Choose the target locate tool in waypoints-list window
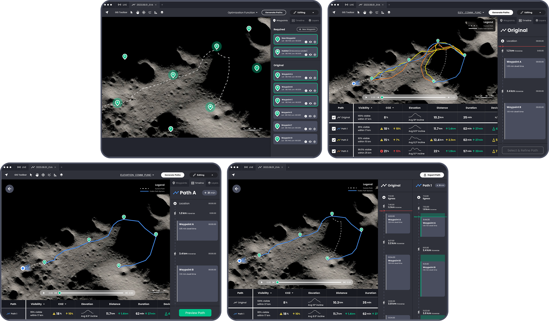 [144, 12]
